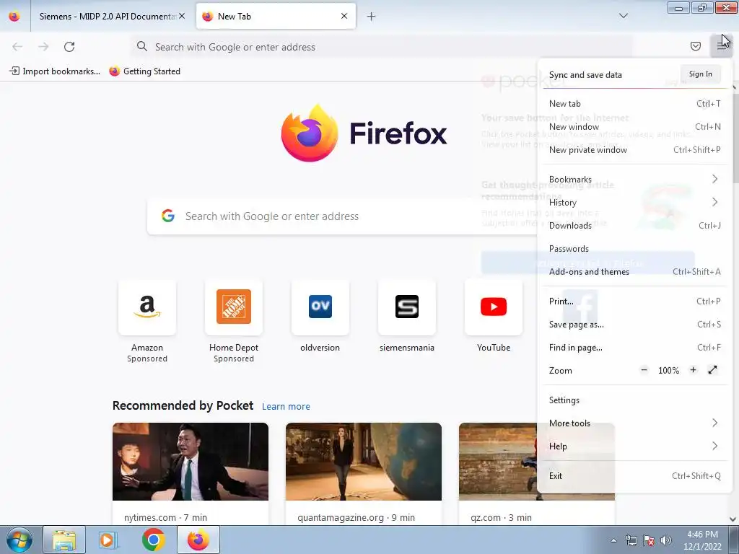Click Import bookmarks in bookmarks toolbar

pyautogui.click(x=55, y=71)
